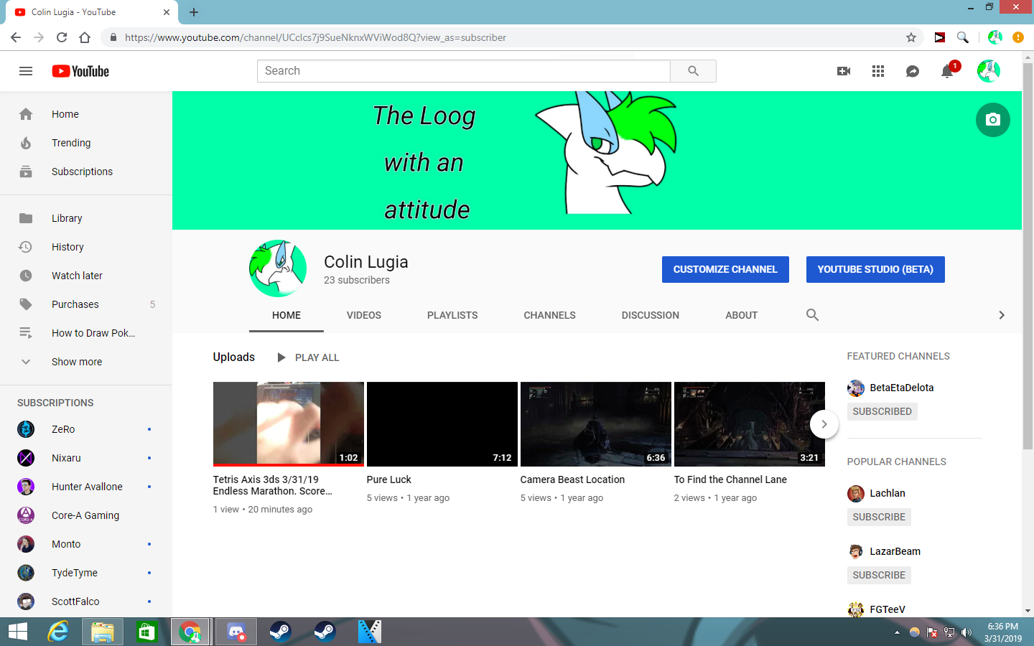Click Customize Channel button
Image resolution: width=1034 pixels, height=646 pixels.
[x=725, y=269]
